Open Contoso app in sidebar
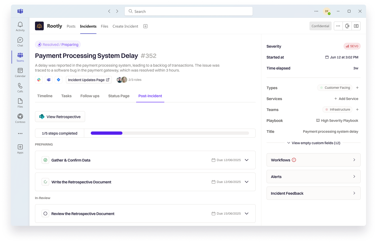Screen dimensions: 377x243 pyautogui.click(x=20, y=118)
